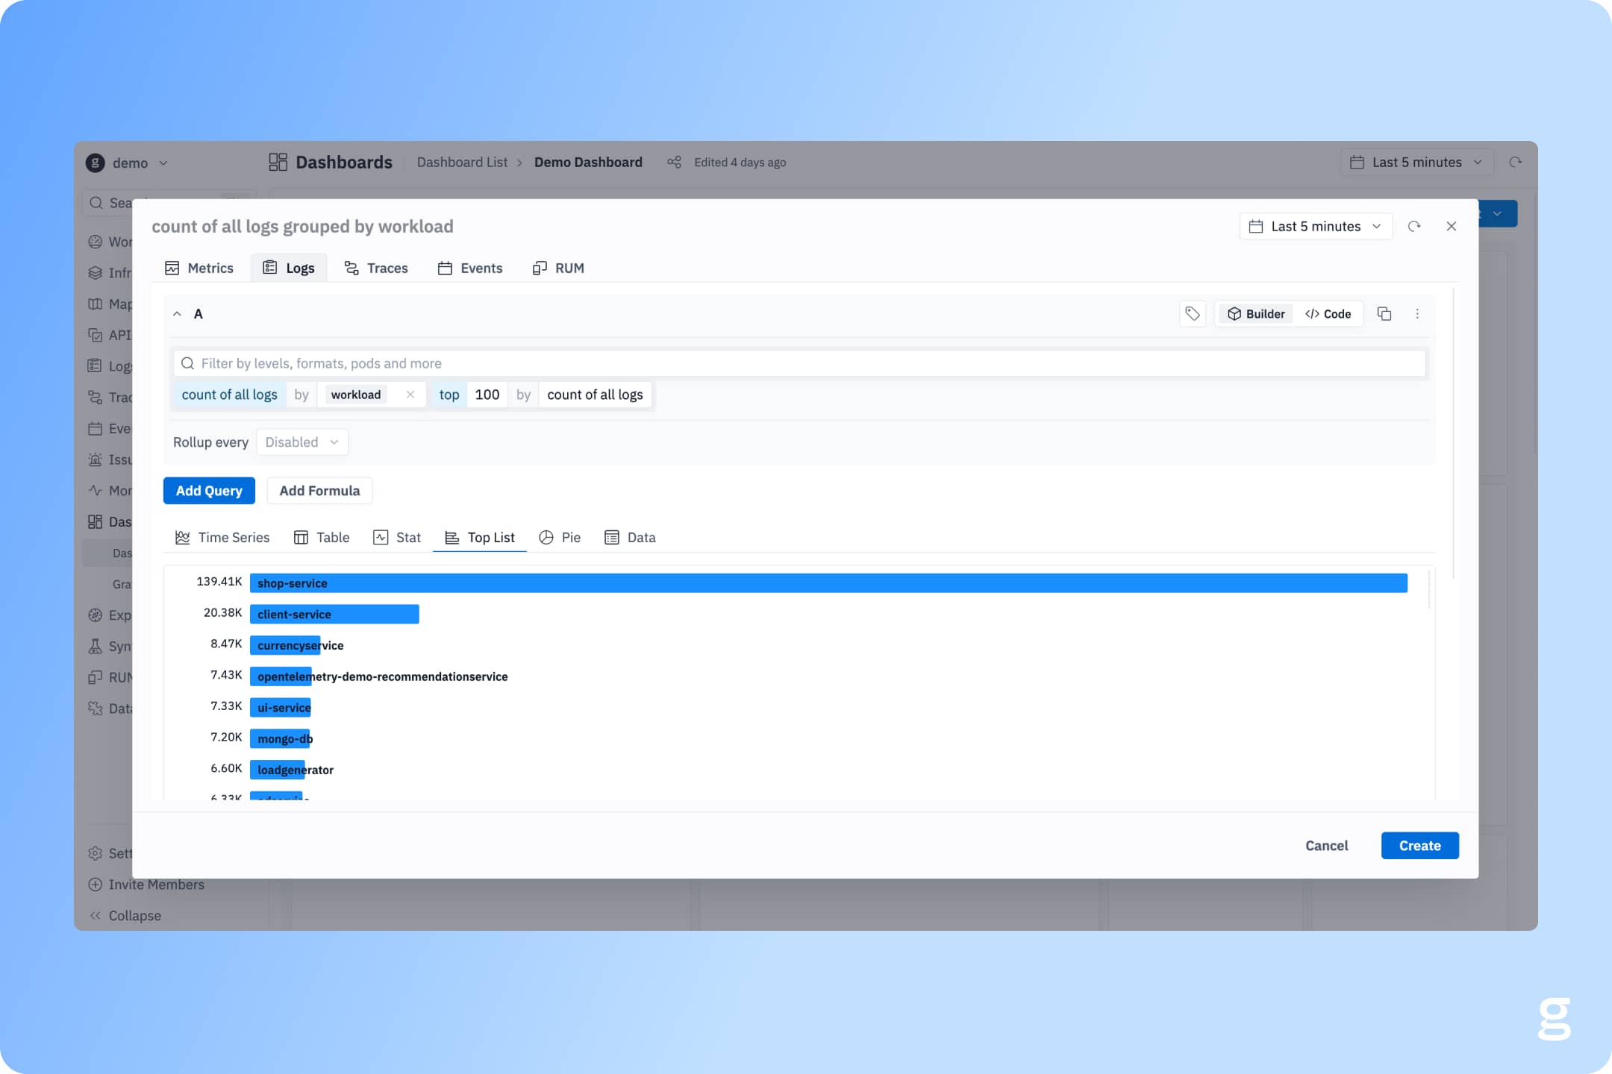This screenshot has height=1074, width=1612.
Task: Open the Metrics tab
Action: [x=199, y=268]
